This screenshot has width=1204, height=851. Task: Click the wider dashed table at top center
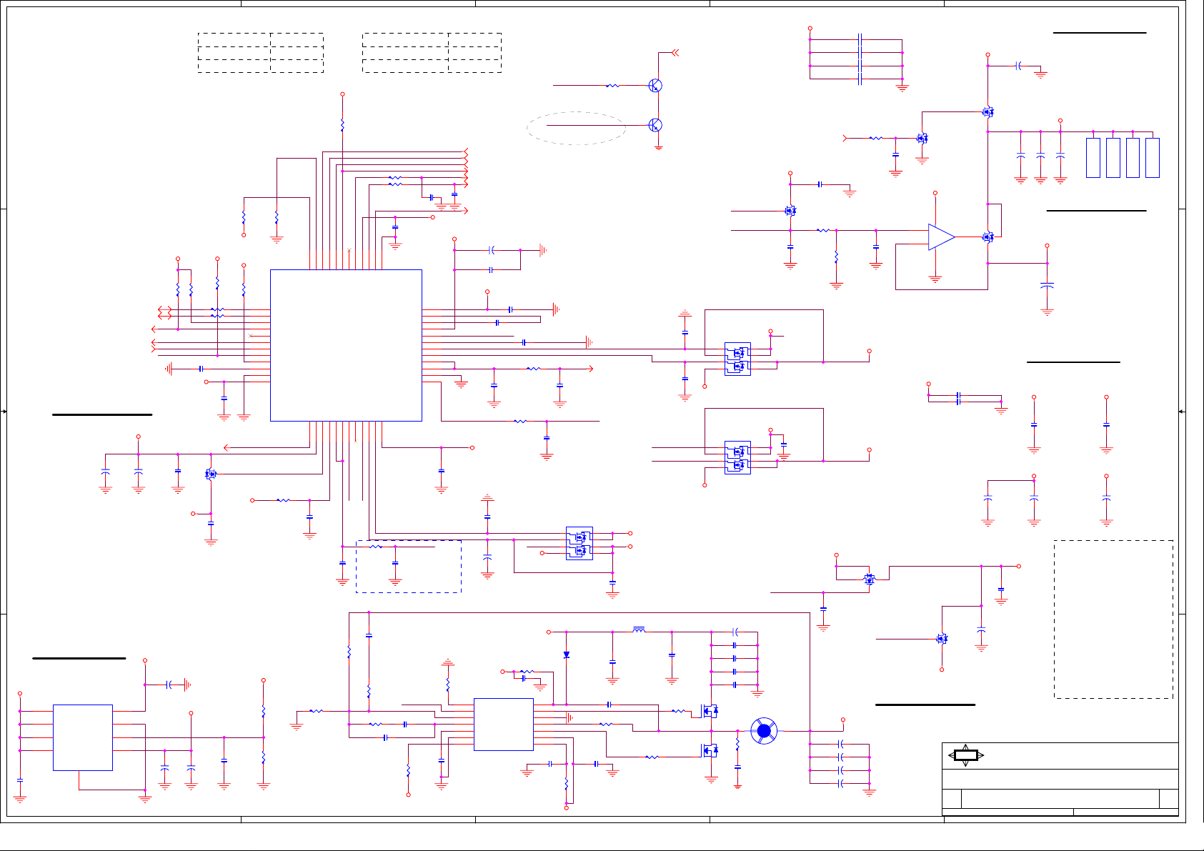(432, 53)
